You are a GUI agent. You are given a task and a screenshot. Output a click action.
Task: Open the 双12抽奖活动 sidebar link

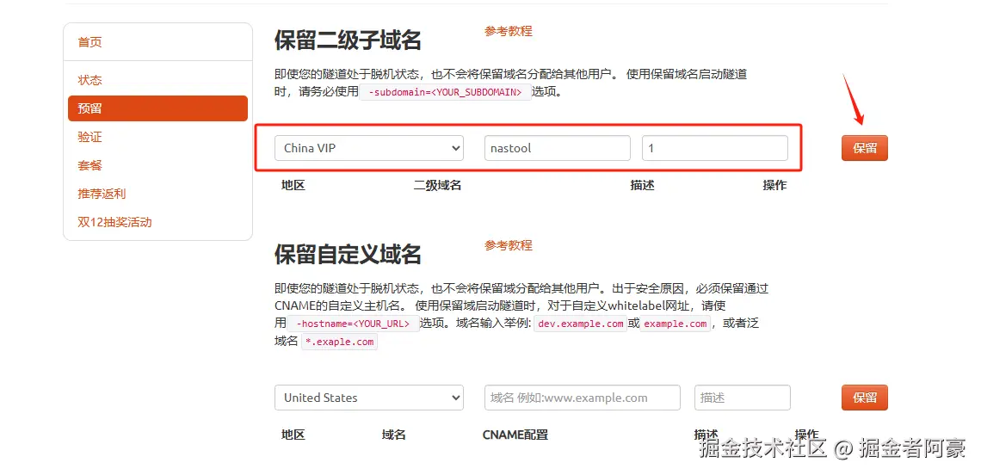(x=114, y=222)
